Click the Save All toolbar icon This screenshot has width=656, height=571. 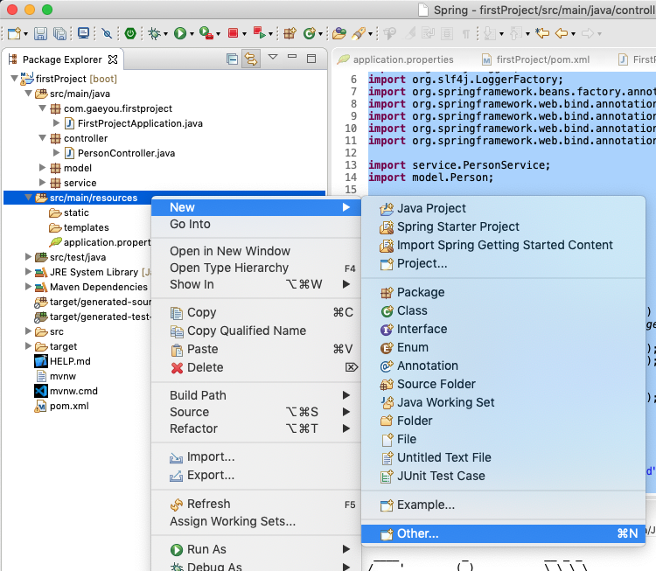(x=59, y=33)
